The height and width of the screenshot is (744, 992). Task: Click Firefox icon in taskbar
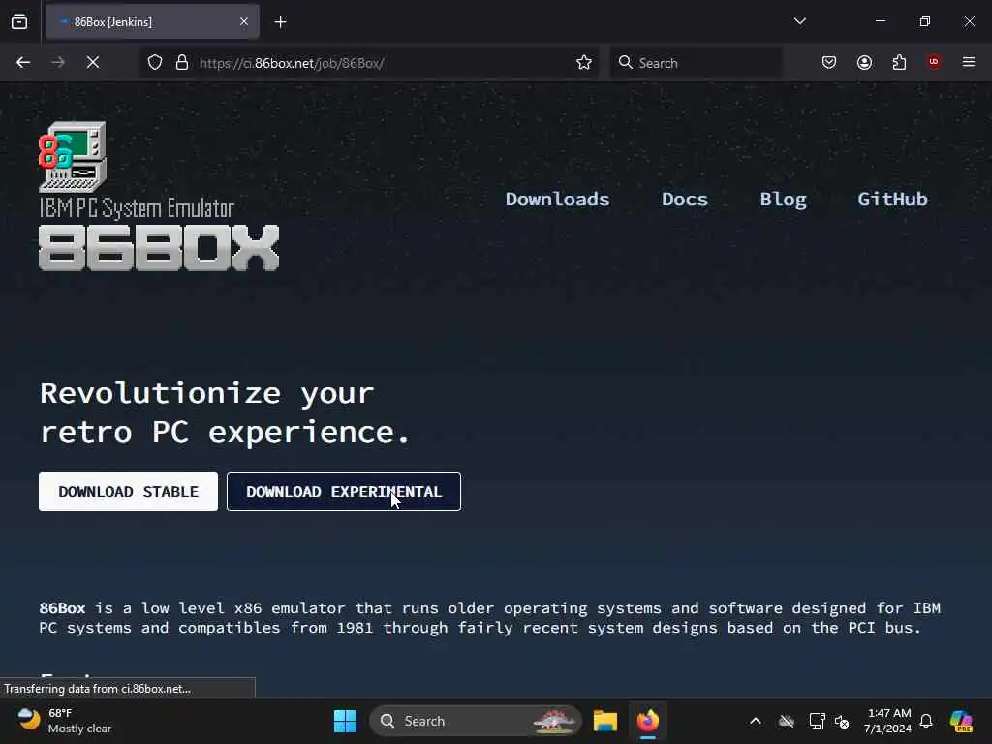pos(648,721)
